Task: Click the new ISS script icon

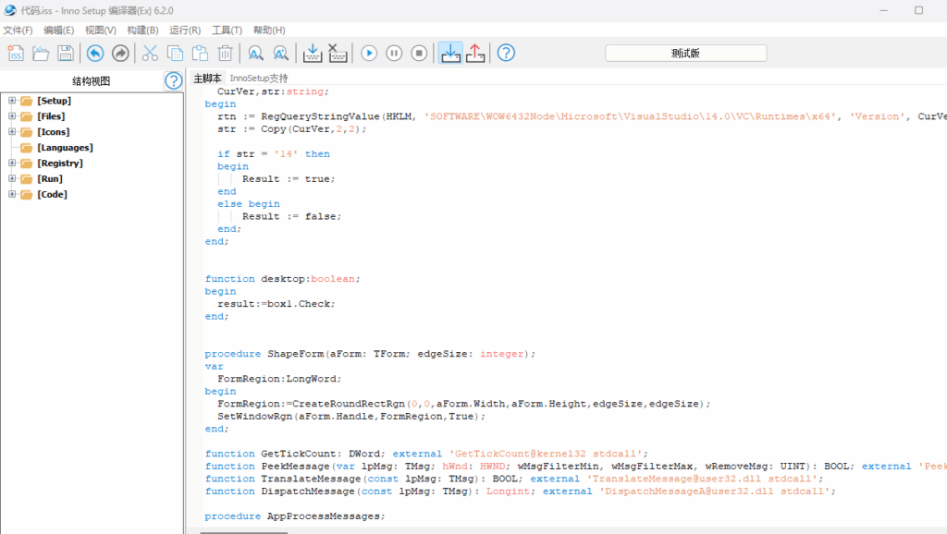Action: 16,53
